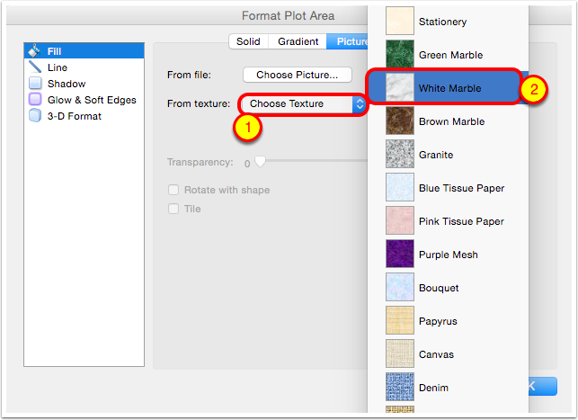Pick the Denim texture option

pyautogui.click(x=433, y=388)
